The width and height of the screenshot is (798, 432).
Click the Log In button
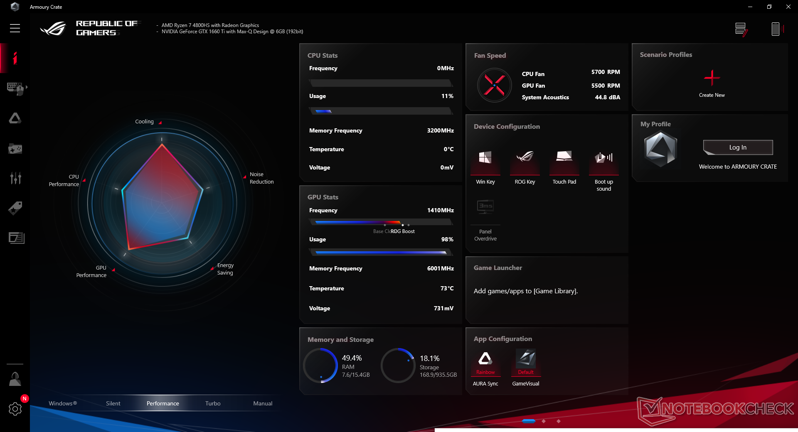(738, 147)
